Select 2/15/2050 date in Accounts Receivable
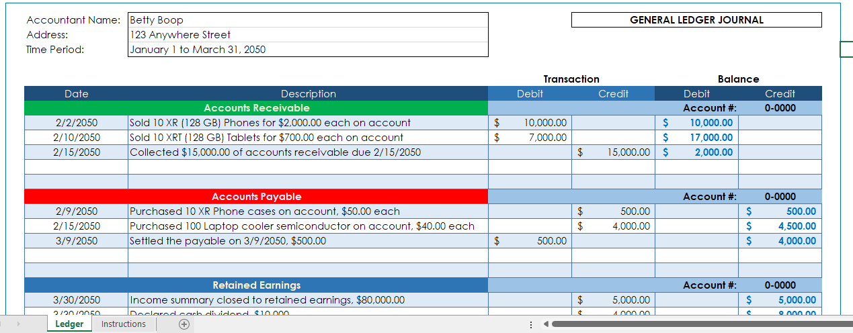 click(x=77, y=152)
